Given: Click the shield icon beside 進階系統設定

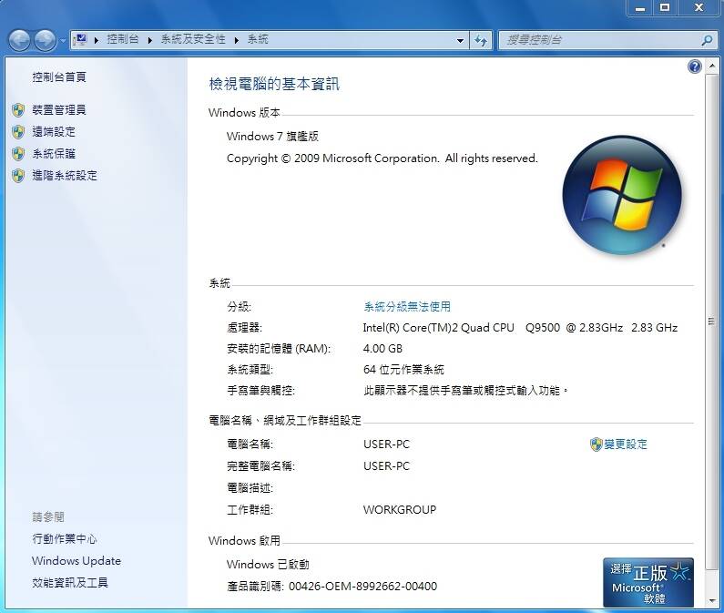Looking at the screenshot, I should point(18,176).
